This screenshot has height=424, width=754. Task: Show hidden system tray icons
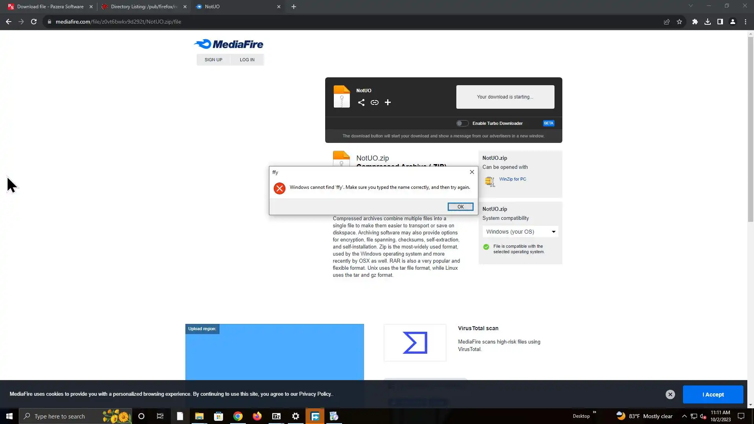684,416
